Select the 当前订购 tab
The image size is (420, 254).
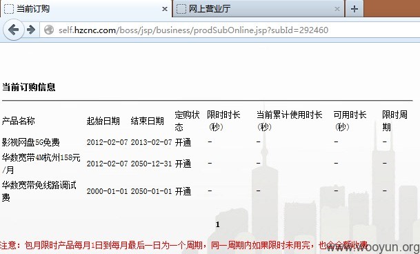coord(86,9)
